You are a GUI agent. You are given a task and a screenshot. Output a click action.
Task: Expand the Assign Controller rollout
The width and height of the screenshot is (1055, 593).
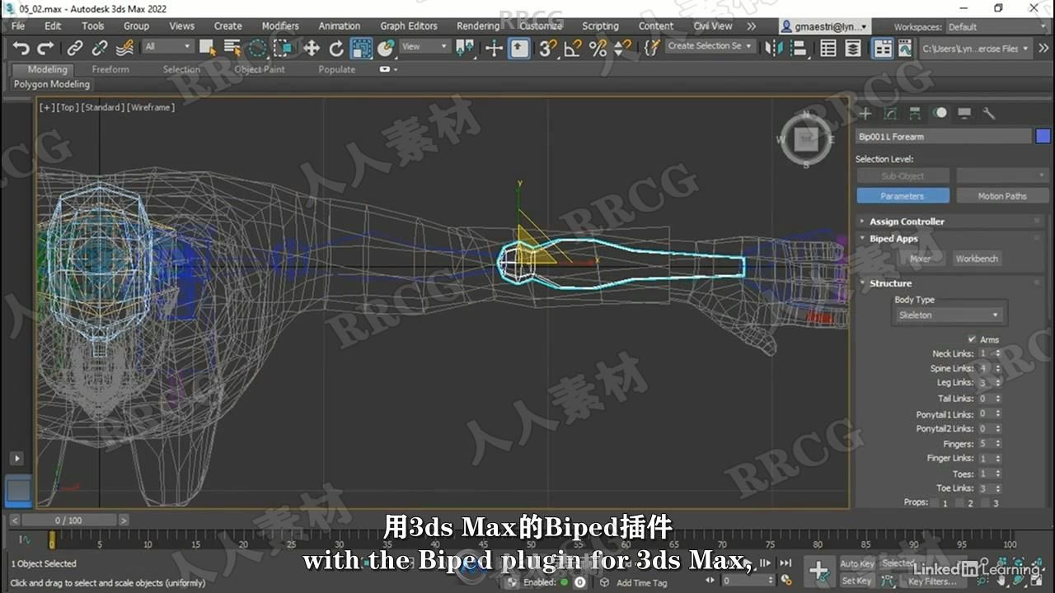coord(906,222)
